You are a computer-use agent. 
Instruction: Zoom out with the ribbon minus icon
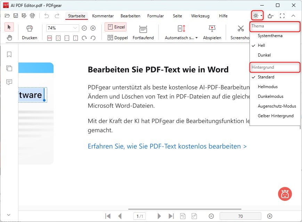[x=84, y=28]
